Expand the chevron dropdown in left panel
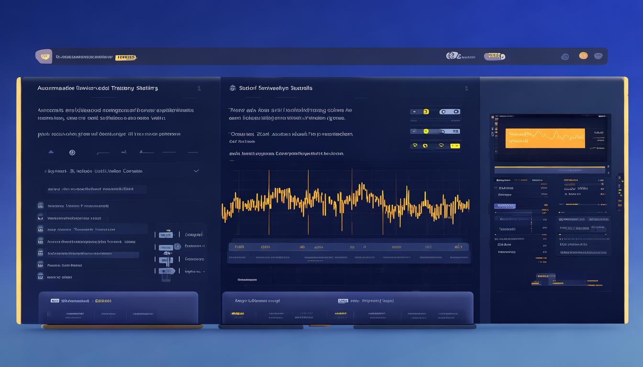 (196, 171)
